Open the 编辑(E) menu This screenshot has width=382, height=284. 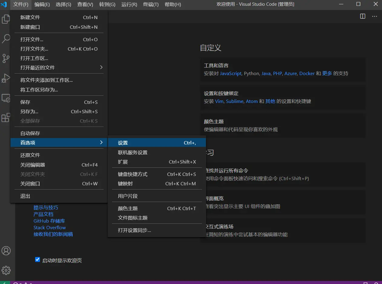pyautogui.click(x=42, y=4)
